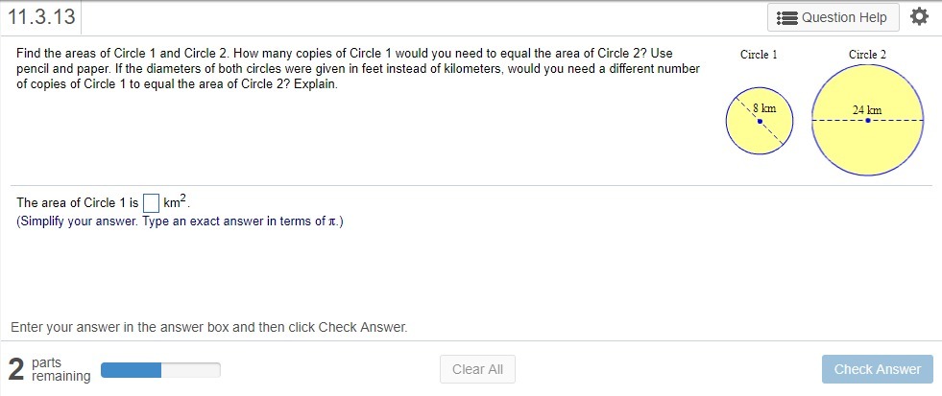Image resolution: width=942 pixels, height=396 pixels.
Task: Click the blue parts-remaining progress bar
Action: click(132, 370)
